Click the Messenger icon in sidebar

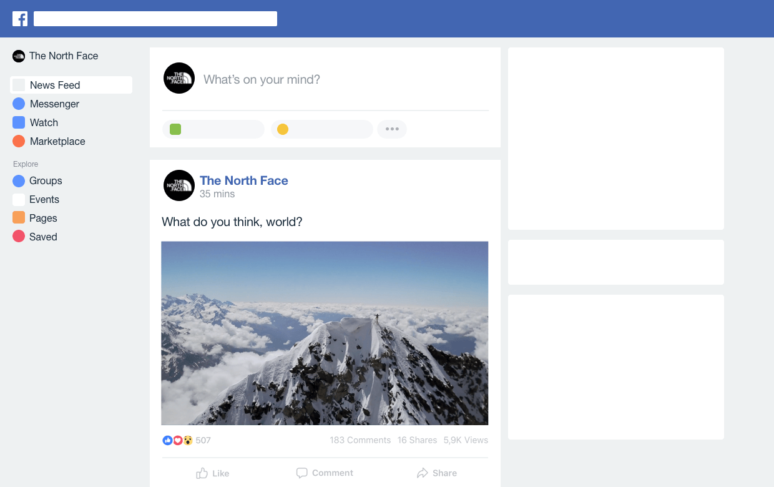pos(19,104)
